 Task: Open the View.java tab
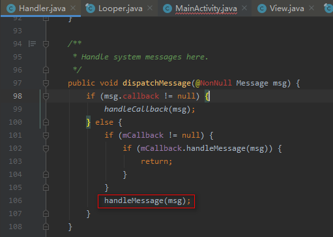pos(285,8)
